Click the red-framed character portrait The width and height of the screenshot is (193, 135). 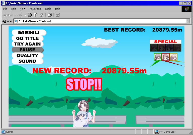tap(166, 57)
